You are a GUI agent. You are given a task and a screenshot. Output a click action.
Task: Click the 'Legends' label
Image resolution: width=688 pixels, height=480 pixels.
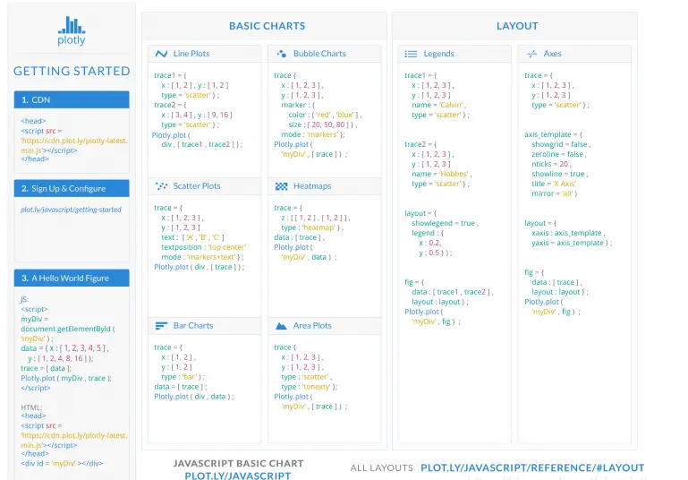pos(438,54)
